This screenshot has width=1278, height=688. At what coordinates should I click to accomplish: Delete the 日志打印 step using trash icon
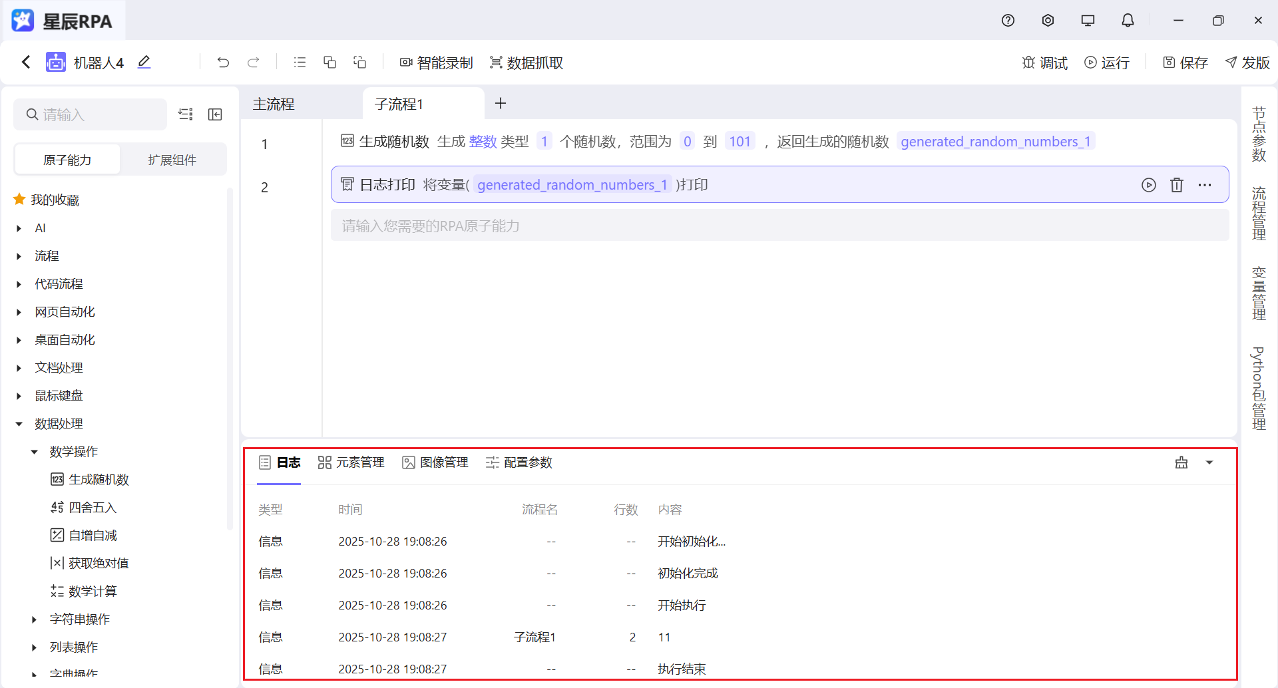1176,185
